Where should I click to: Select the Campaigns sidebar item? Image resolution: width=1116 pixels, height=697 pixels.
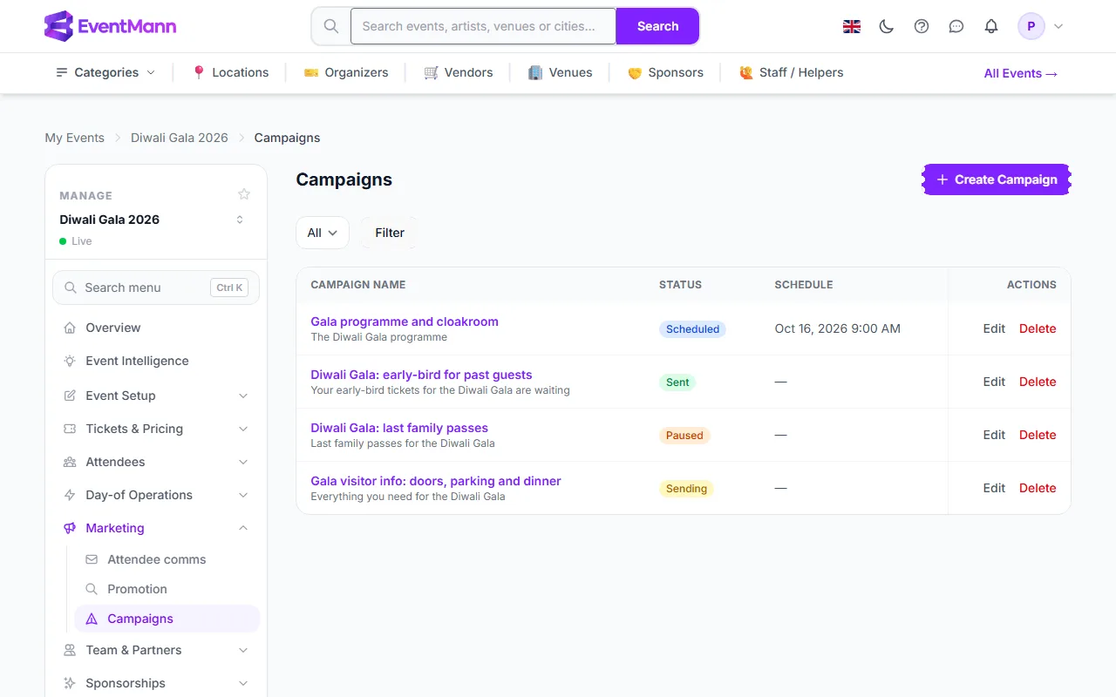click(167, 619)
